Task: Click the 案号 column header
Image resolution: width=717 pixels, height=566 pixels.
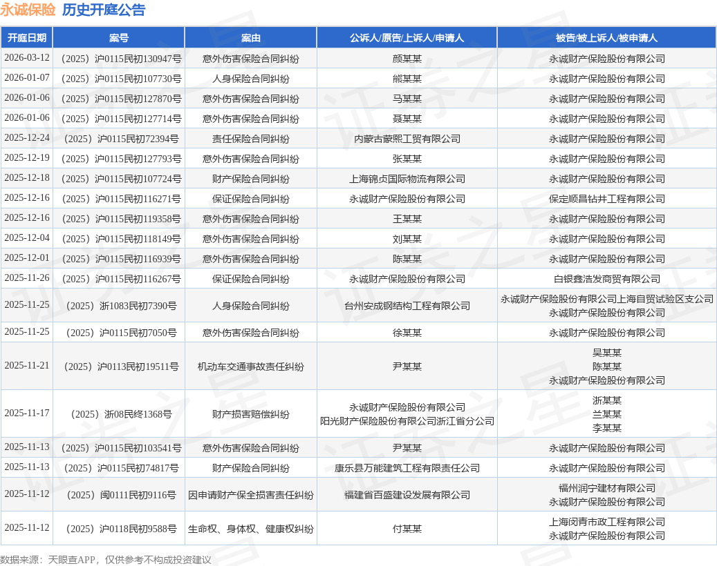Action: coord(119,38)
